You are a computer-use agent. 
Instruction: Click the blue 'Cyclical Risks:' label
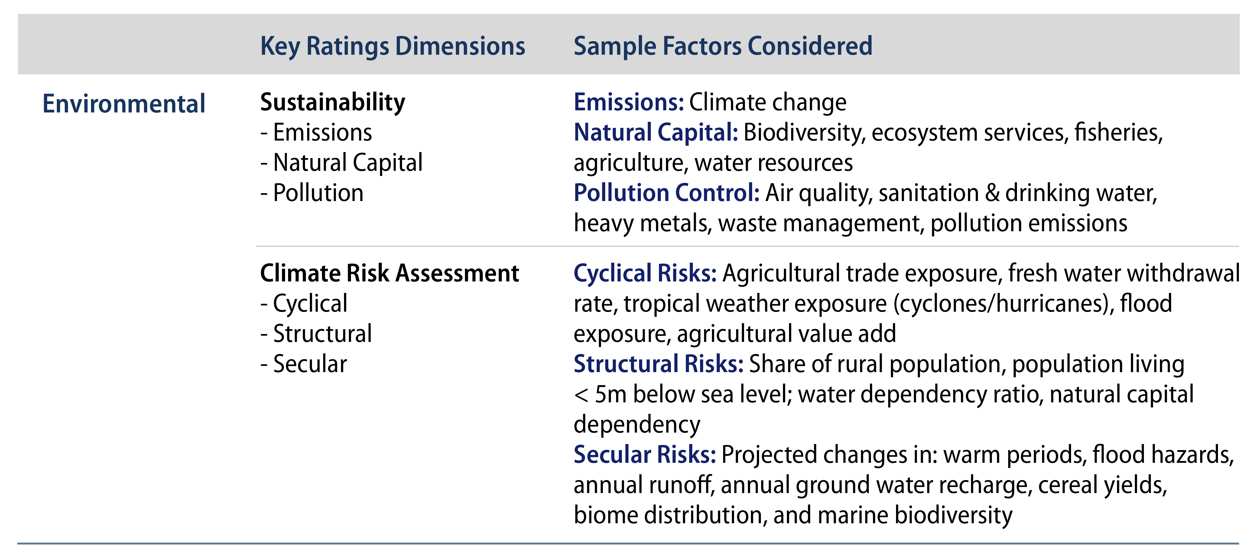coord(645,273)
